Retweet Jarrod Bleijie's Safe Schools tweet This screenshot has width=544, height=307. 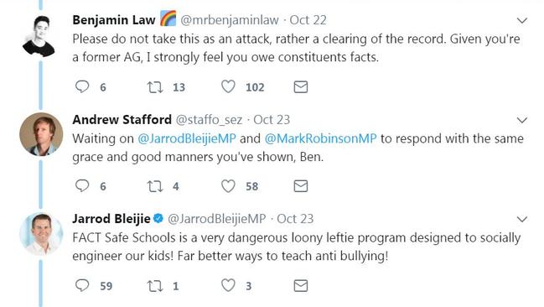155,286
